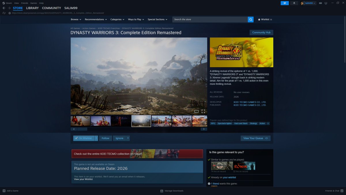
Task: Click the Add a Game plus icon
Action: 4,191
